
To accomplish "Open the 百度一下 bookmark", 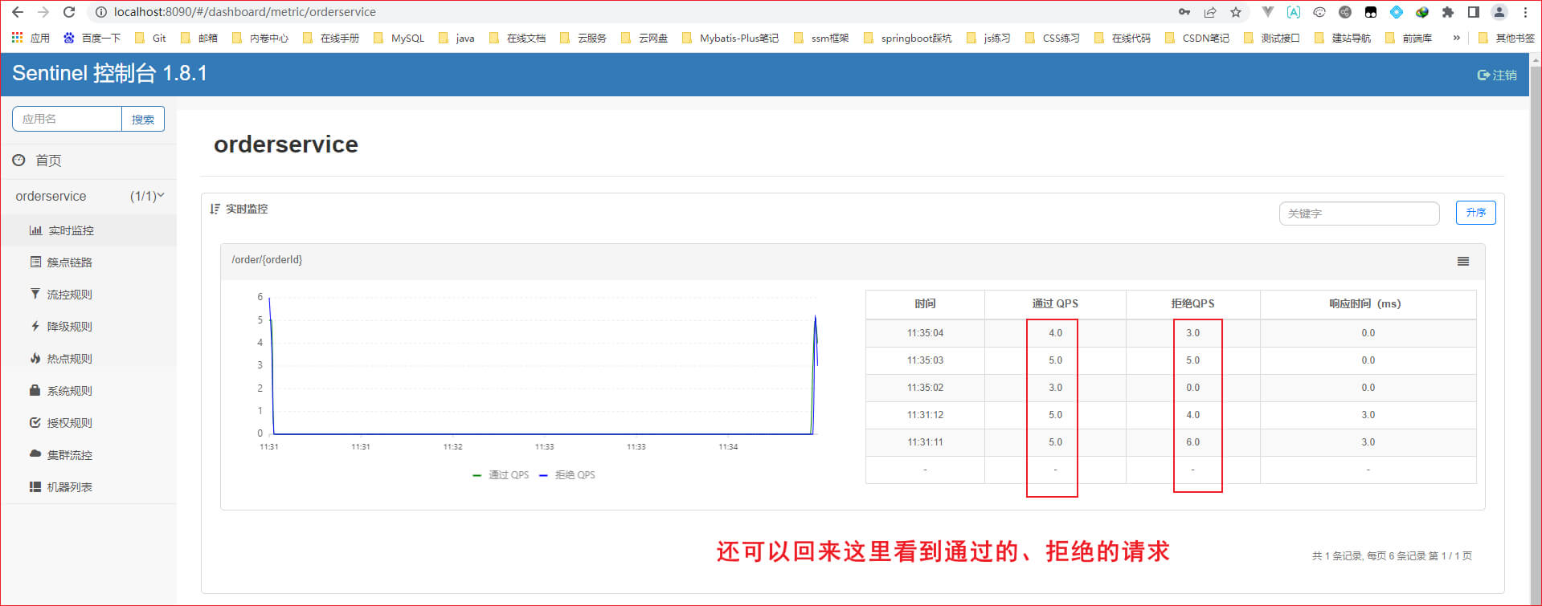I will click(92, 38).
